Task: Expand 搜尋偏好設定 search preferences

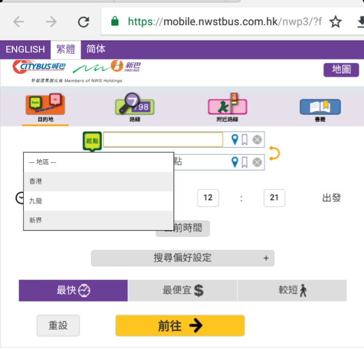Action: tap(183, 258)
